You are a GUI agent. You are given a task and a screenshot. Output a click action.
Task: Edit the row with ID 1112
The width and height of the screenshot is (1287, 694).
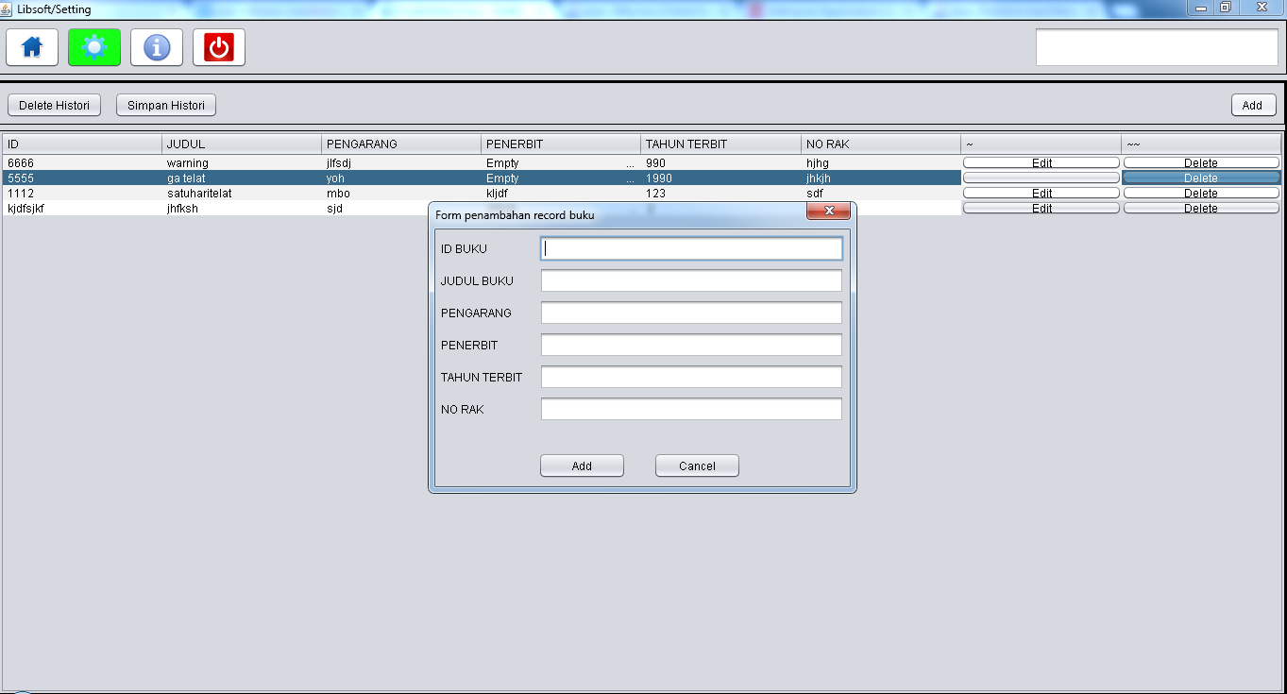pyautogui.click(x=1041, y=193)
